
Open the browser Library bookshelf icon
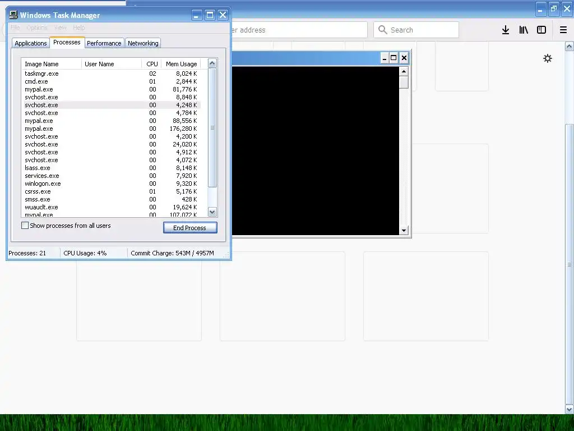524,30
